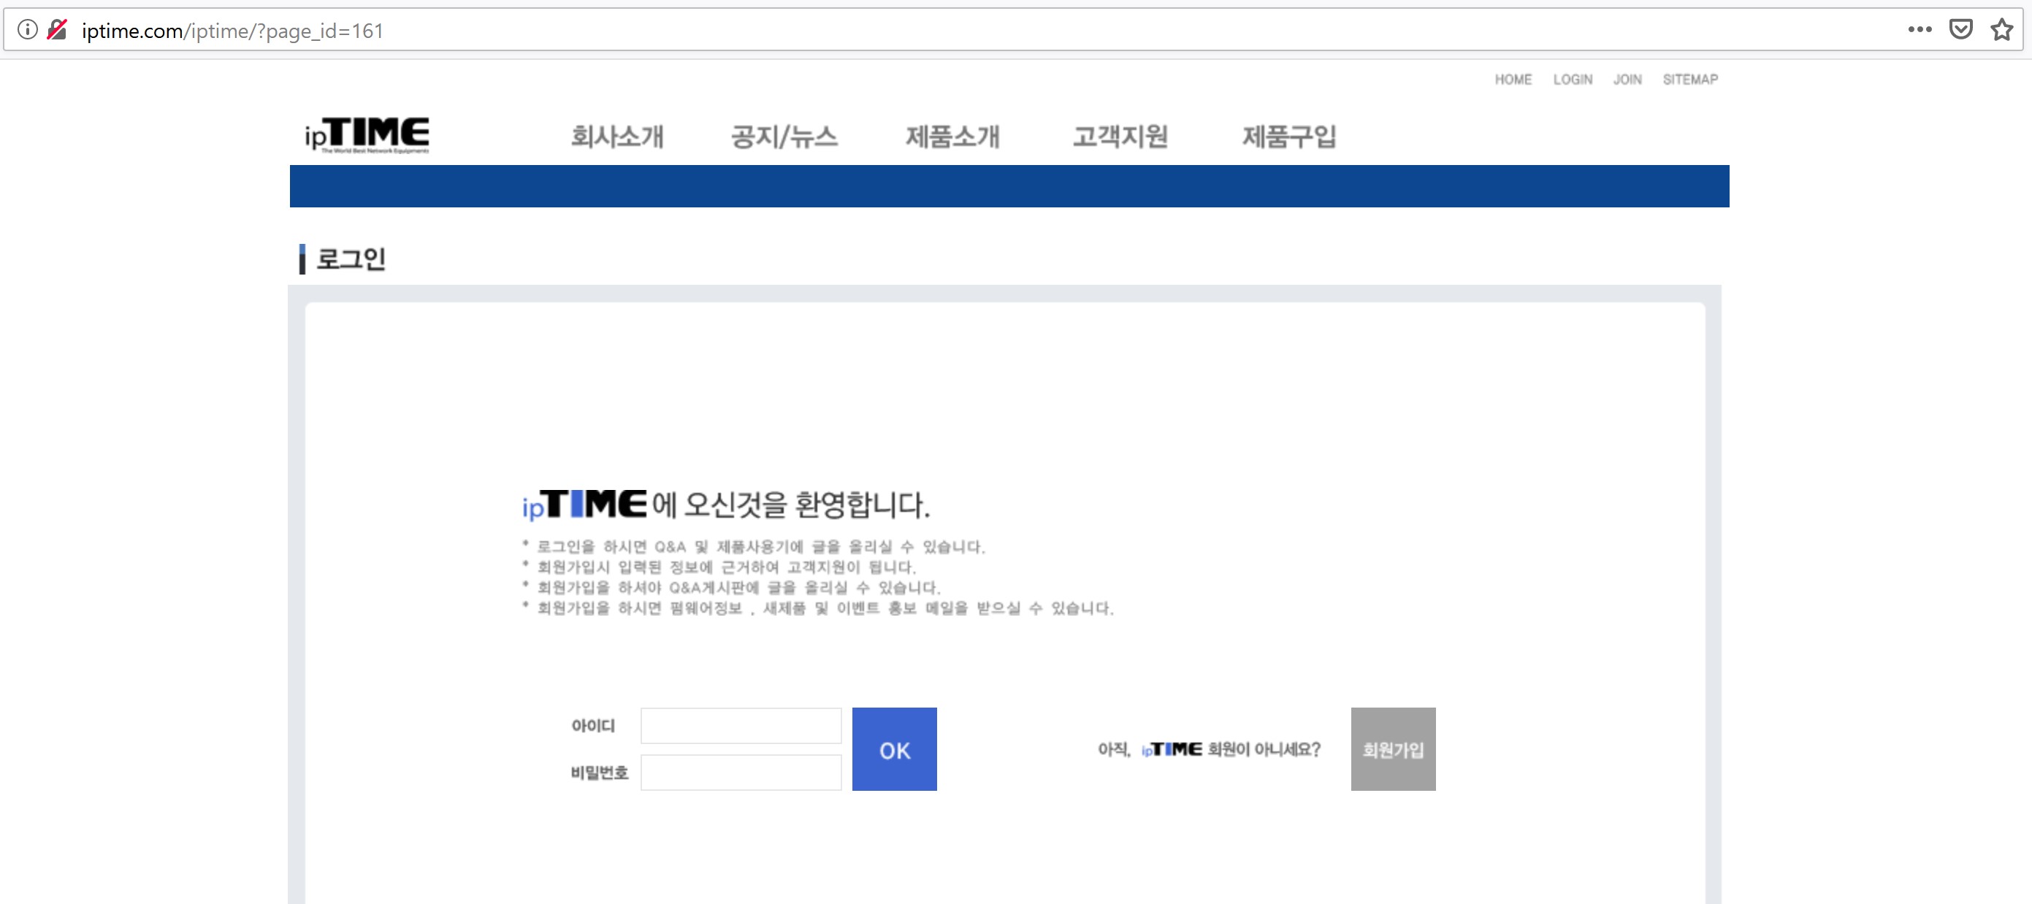Click the gray 회원가입 button
This screenshot has height=904, width=2032.
1393,749
